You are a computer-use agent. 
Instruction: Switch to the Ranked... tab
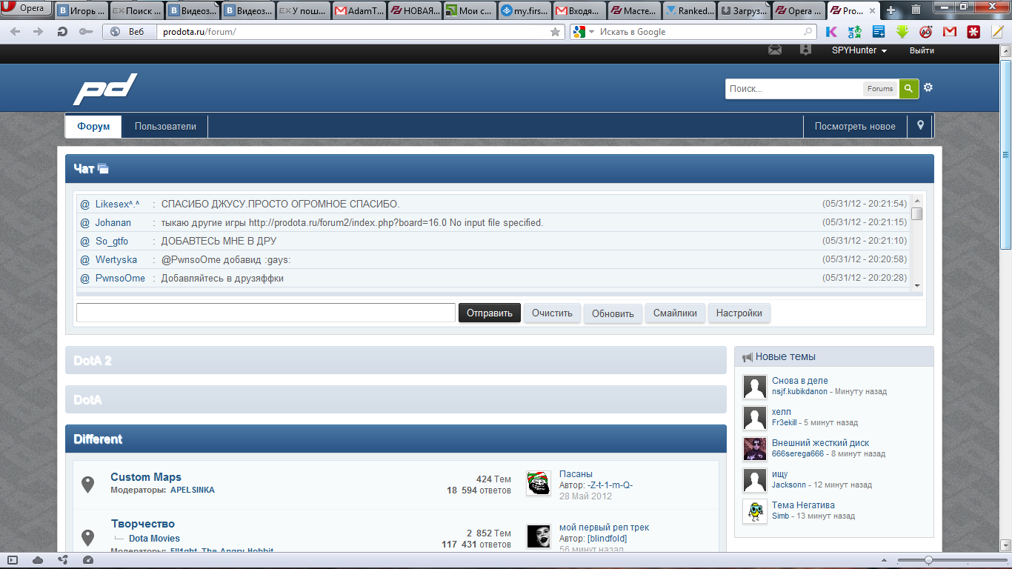click(x=690, y=11)
